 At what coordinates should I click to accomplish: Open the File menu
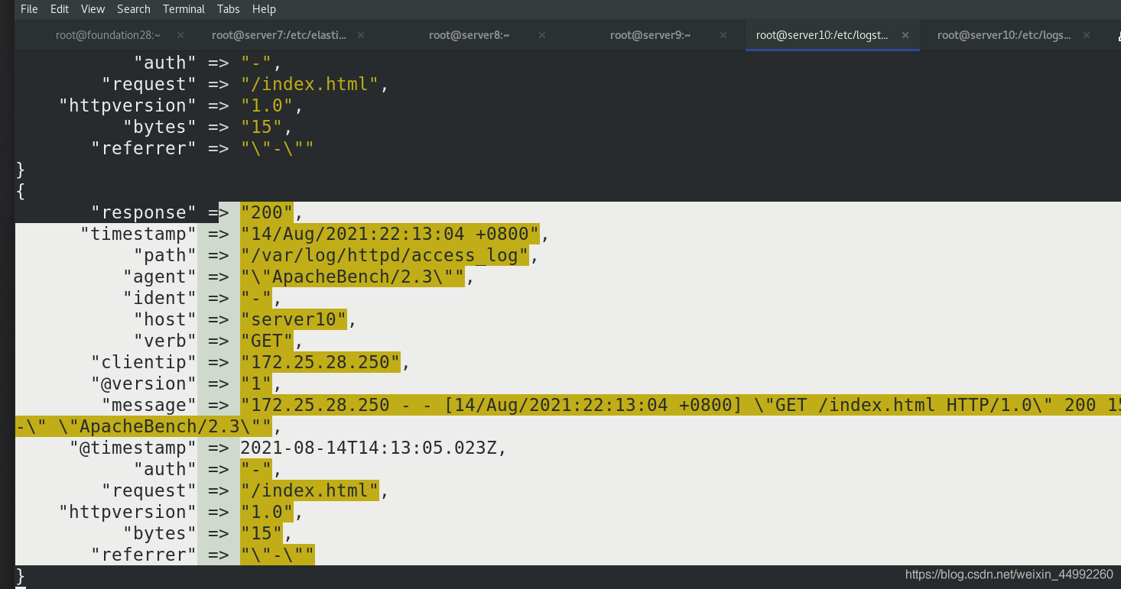click(29, 9)
